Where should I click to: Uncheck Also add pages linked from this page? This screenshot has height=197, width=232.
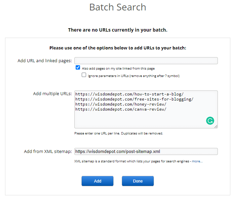[78, 68]
